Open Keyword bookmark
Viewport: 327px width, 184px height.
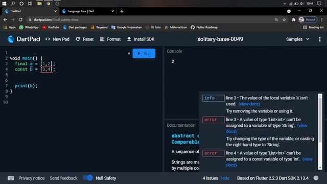click(99, 27)
